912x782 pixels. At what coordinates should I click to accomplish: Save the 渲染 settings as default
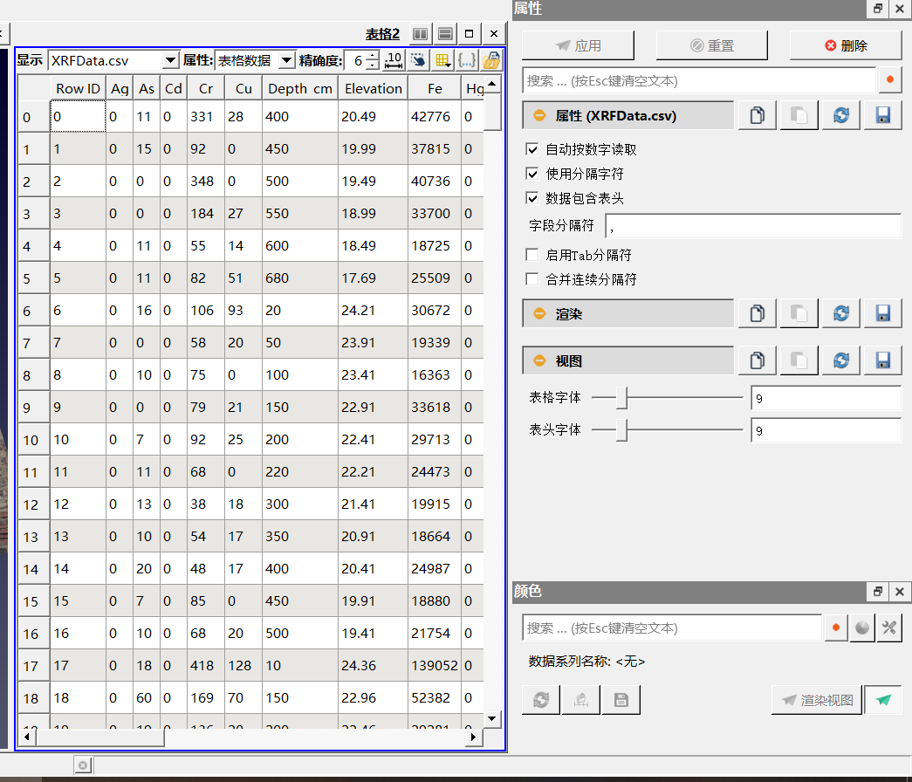(x=883, y=313)
